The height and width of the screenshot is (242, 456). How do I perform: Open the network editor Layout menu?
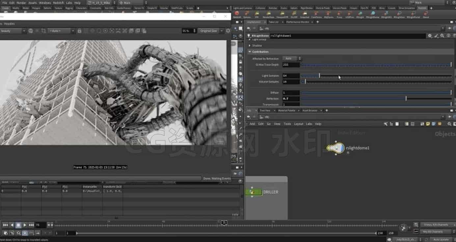point(298,124)
